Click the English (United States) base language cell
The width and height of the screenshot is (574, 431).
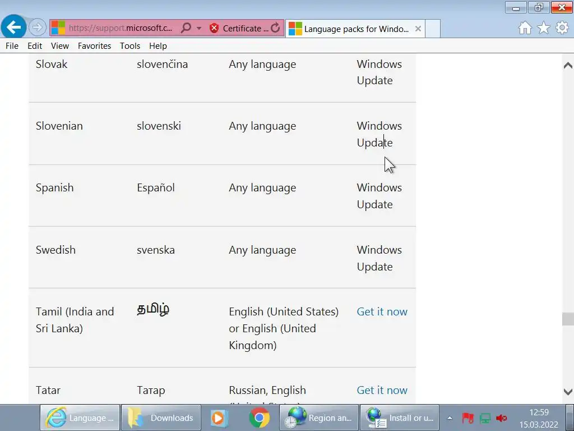click(x=284, y=328)
